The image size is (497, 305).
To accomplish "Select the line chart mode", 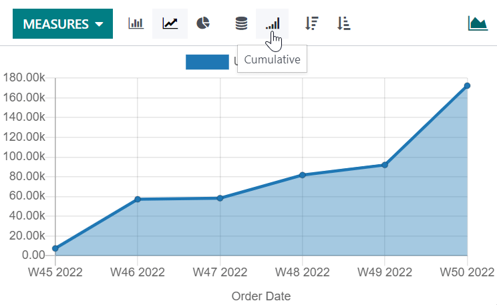I will tap(170, 24).
